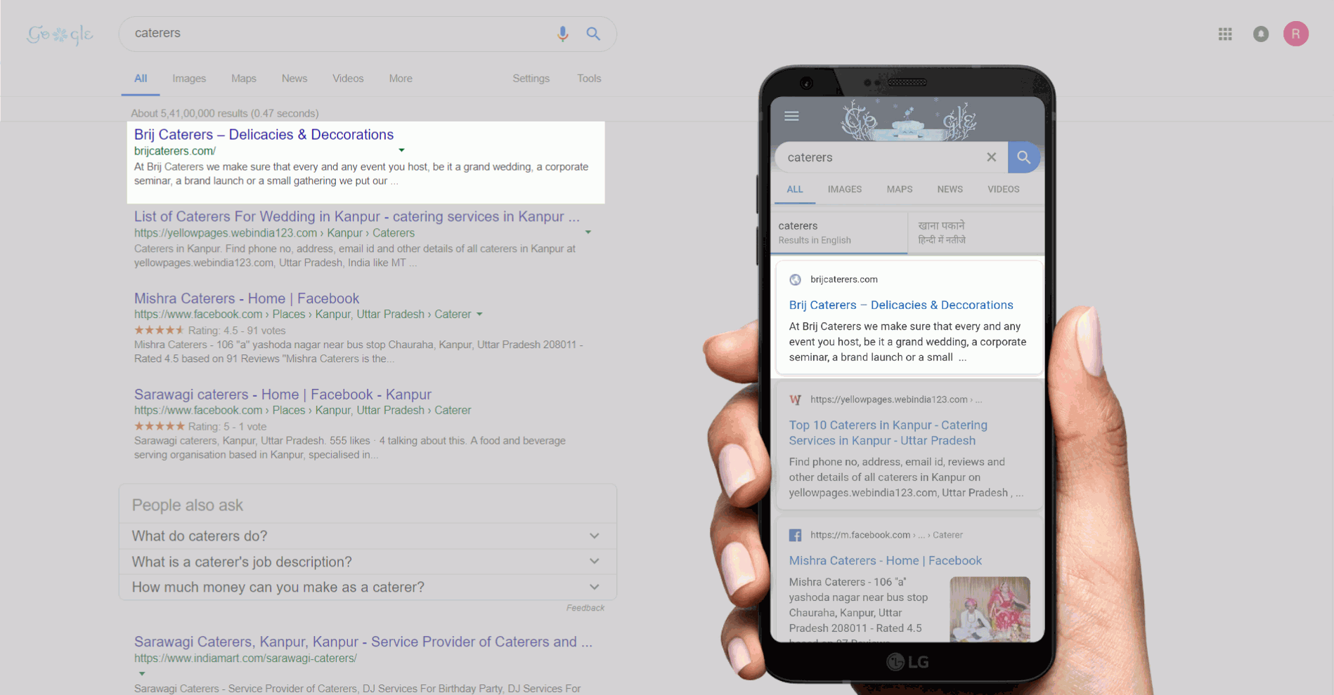Expand 'What is a caterer's job description?'
This screenshot has width=1334, height=695.
(368, 562)
